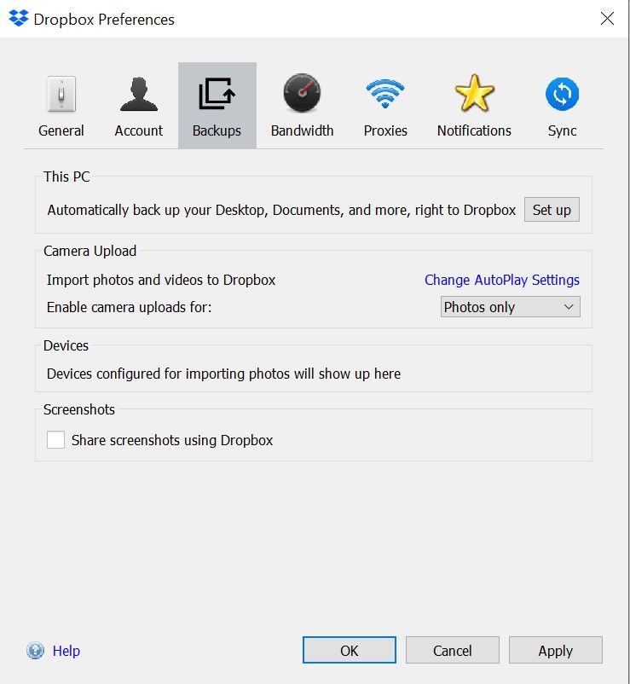Viewport: 630px width, 684px height.
Task: Click 'Import photos and videos to Dropbox' text
Action: pos(161,280)
